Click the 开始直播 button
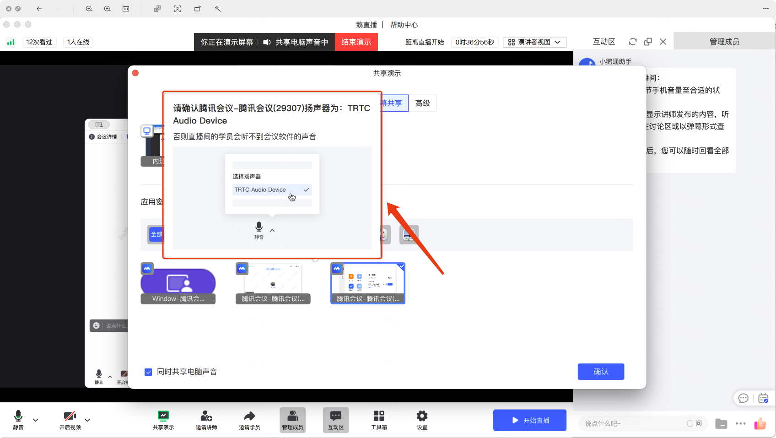 click(530, 420)
